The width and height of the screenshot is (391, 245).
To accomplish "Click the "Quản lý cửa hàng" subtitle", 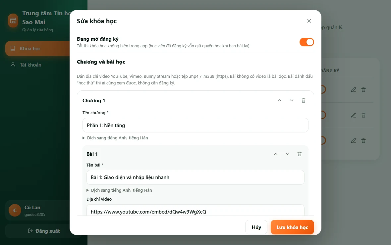I will pyautogui.click(x=38, y=30).
